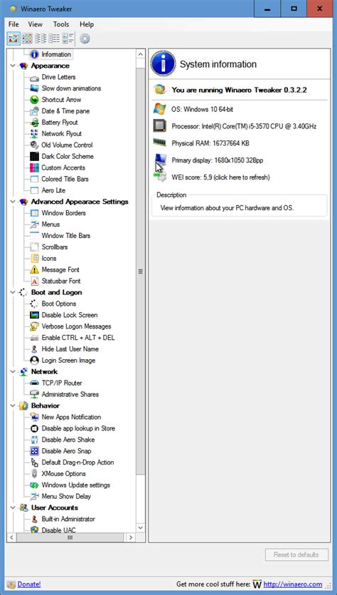The image size is (337, 595).
Task: Click the Custom Accents icon
Action: point(34,167)
